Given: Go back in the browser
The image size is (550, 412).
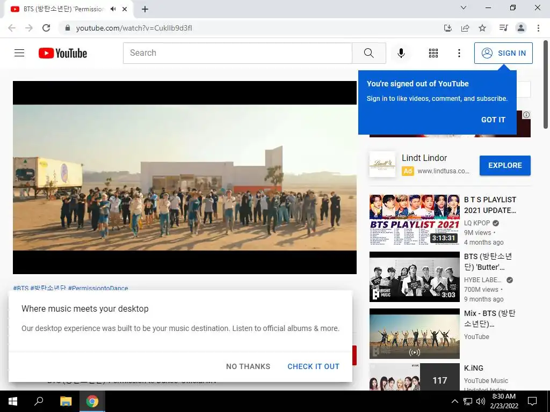Looking at the screenshot, I should pos(12,28).
